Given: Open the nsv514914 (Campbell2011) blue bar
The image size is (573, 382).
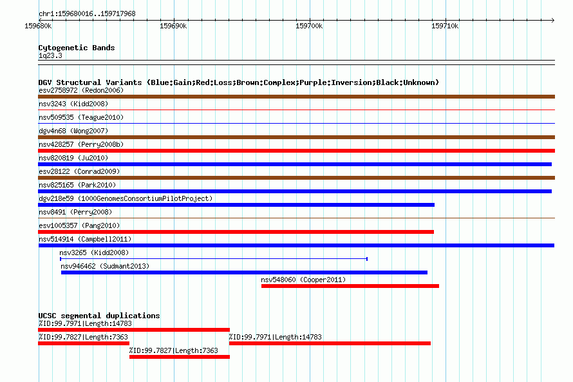Looking at the screenshot, I should (x=296, y=245).
